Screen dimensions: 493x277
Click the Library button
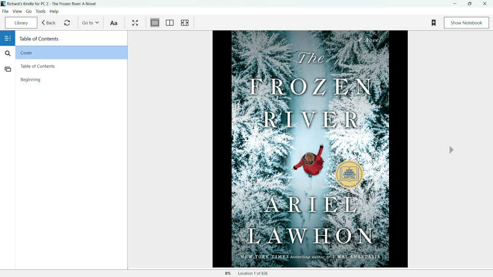click(21, 23)
